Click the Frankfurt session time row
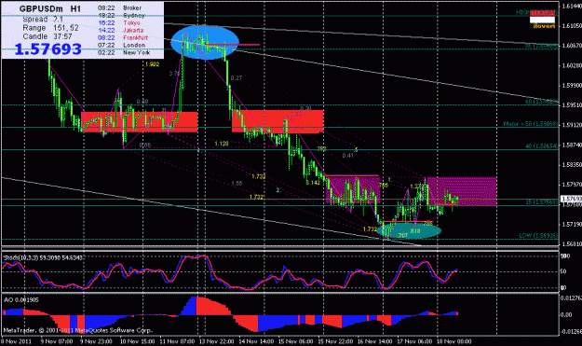Screen dimensions: 582x346 coord(123,37)
